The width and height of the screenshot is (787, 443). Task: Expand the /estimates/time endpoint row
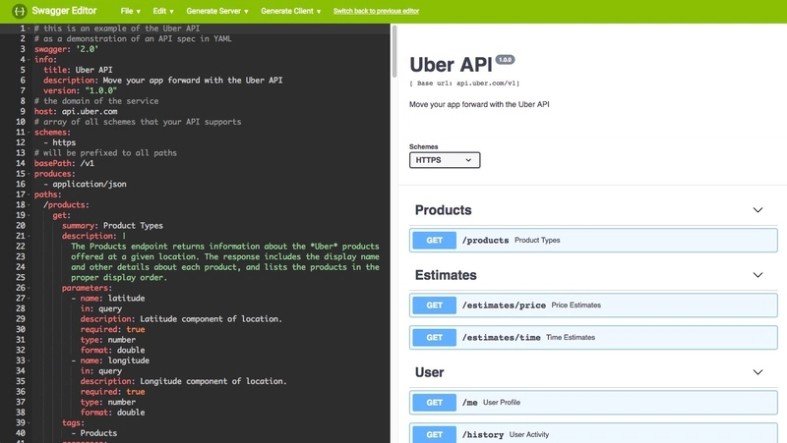coord(610,337)
